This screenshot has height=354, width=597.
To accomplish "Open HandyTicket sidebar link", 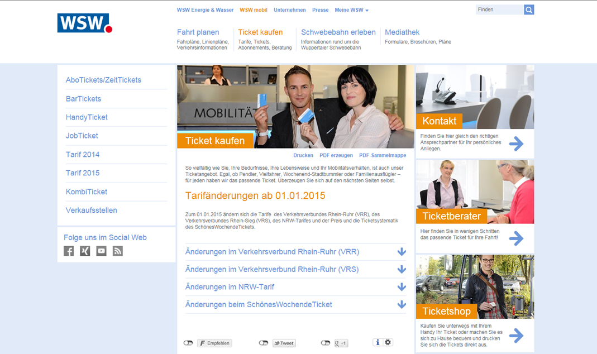I will click(x=87, y=117).
